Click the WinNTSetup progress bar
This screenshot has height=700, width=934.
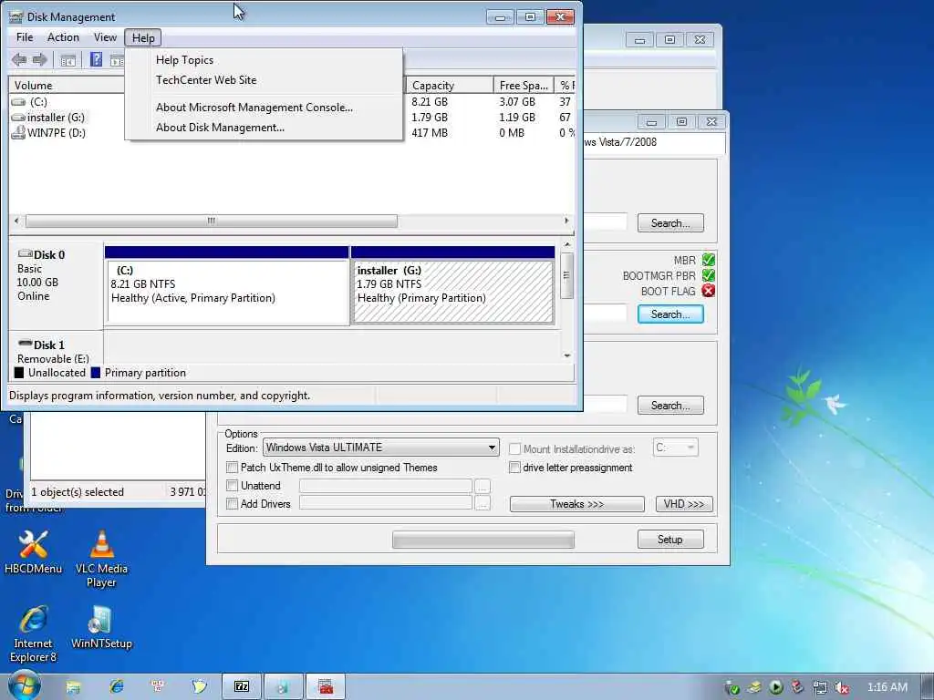click(x=483, y=540)
